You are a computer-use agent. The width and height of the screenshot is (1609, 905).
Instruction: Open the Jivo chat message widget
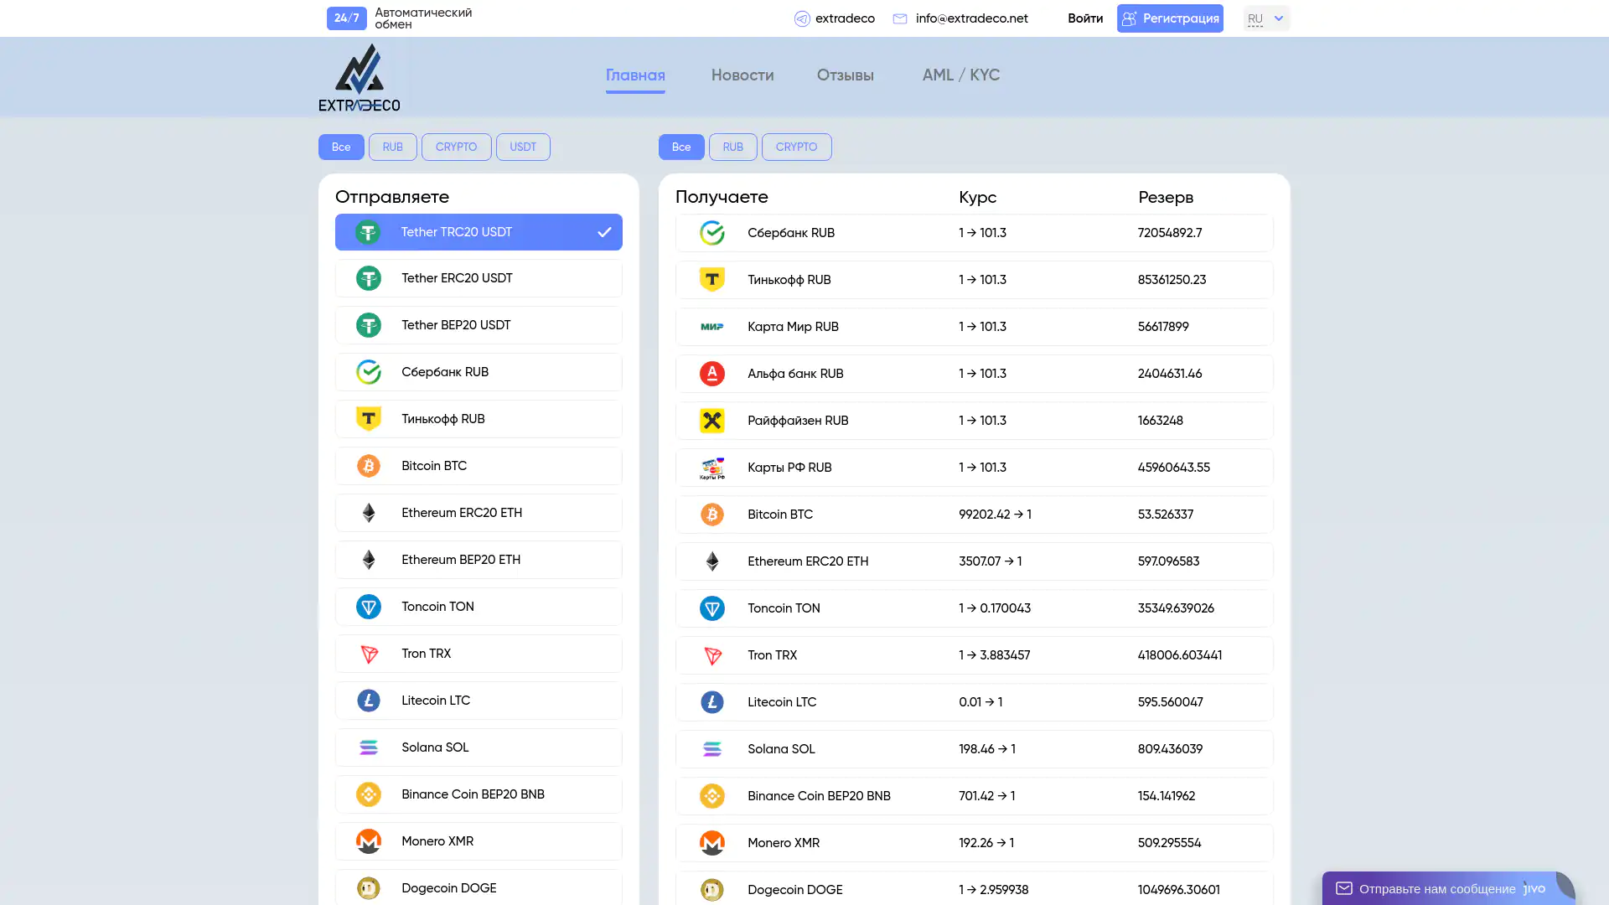(x=1438, y=888)
